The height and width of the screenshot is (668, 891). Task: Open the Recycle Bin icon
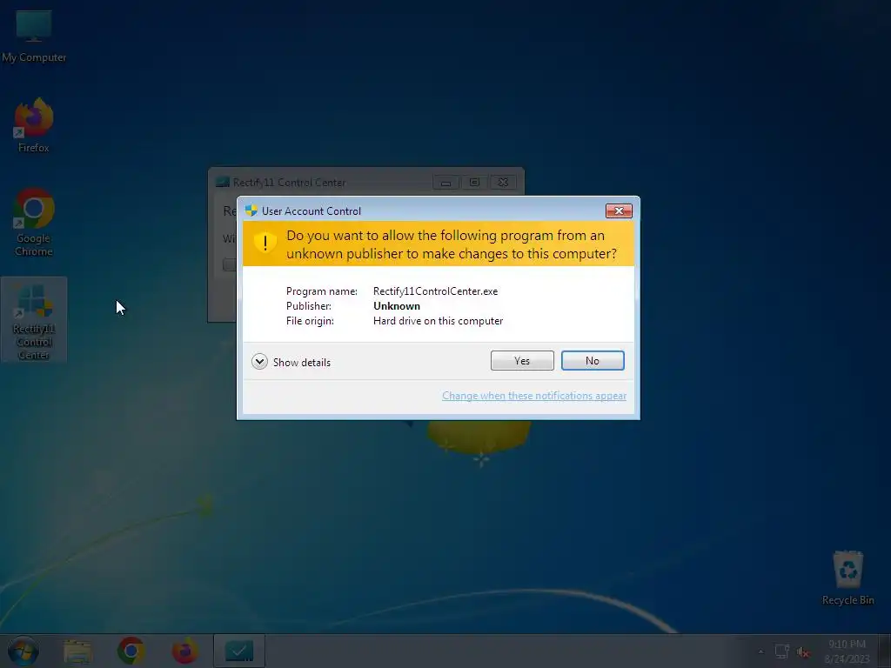pyautogui.click(x=847, y=578)
